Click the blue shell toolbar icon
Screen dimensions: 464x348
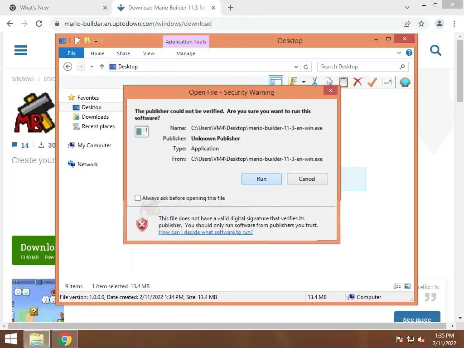click(x=405, y=82)
